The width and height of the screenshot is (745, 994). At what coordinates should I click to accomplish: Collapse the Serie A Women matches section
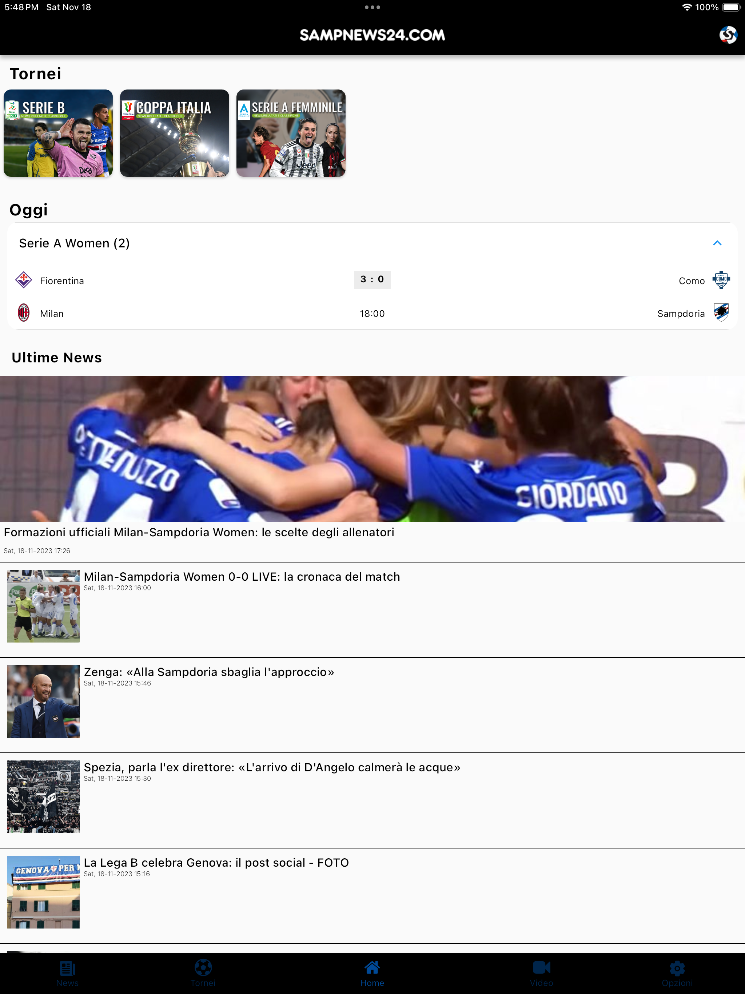[717, 243]
